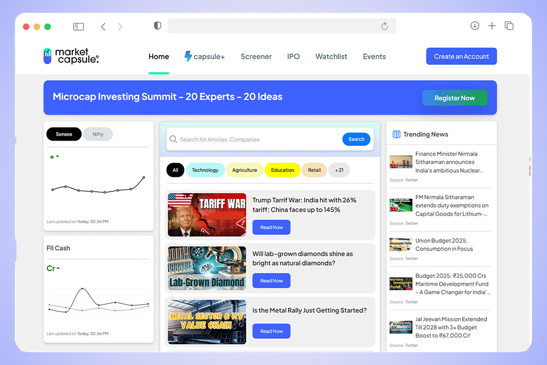Open a new tab with the plus icon

pos(492,26)
